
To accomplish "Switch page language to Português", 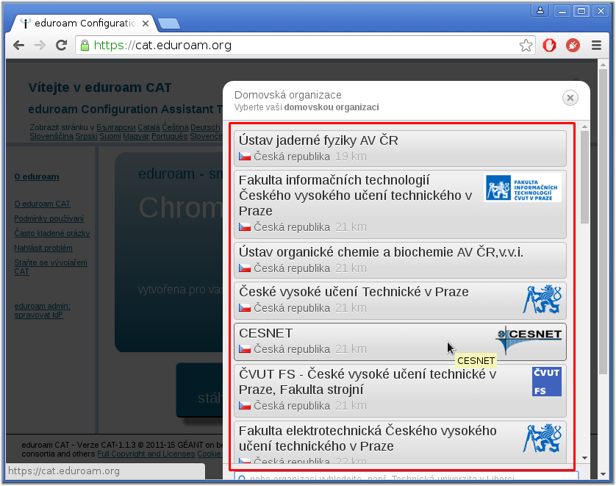I will click(x=170, y=136).
